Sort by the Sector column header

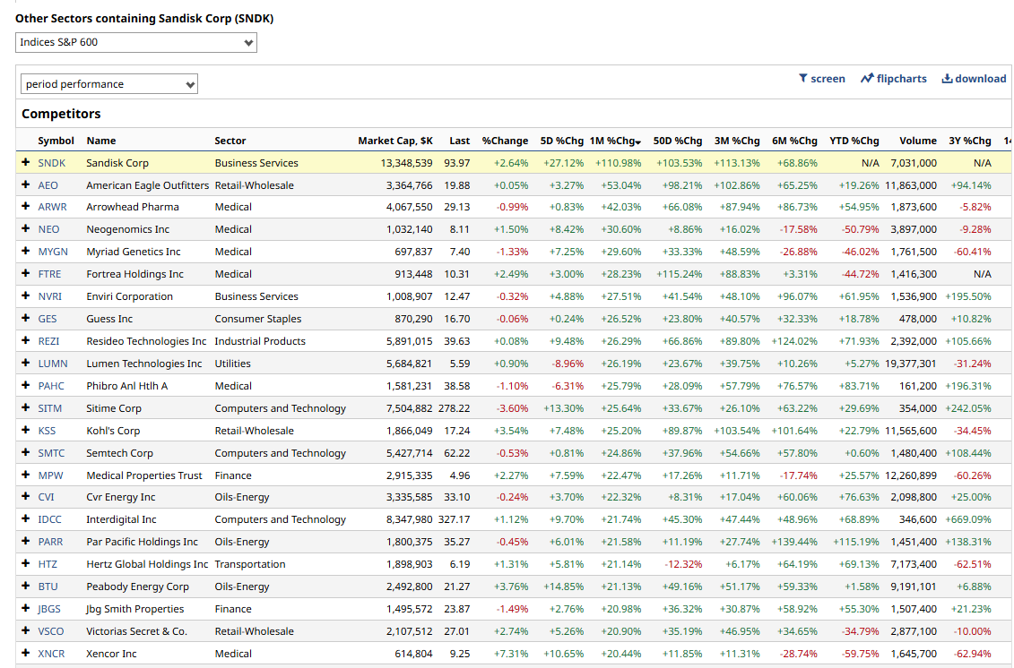[230, 141]
